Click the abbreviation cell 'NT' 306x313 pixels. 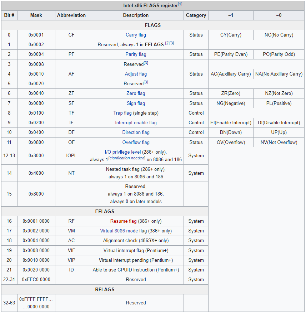point(71,173)
